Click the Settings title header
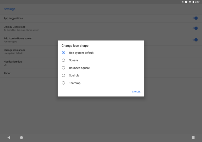The height and width of the screenshot is (142, 202). [10, 9]
